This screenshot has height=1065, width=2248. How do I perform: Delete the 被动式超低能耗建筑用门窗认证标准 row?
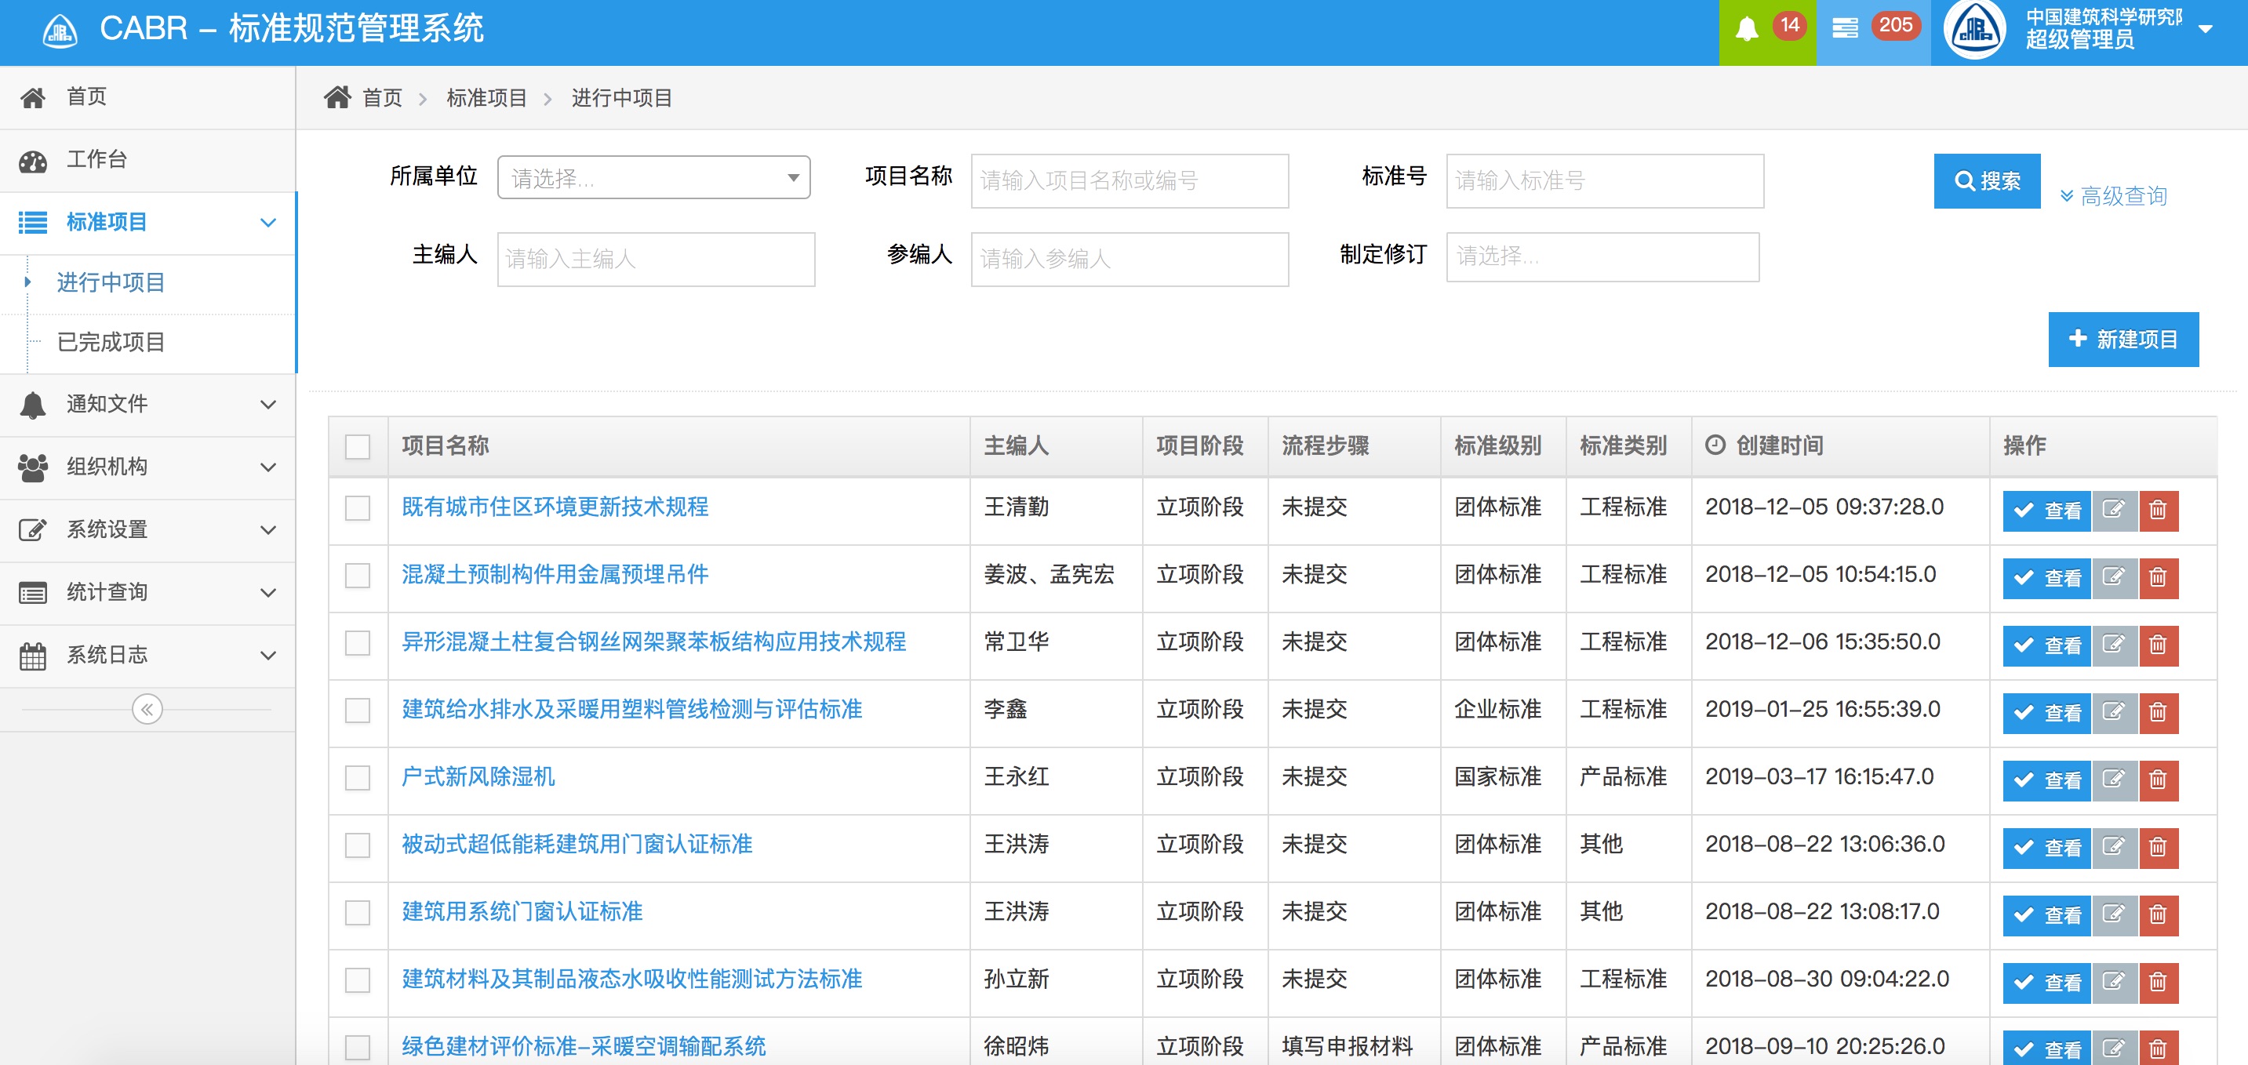(2158, 847)
